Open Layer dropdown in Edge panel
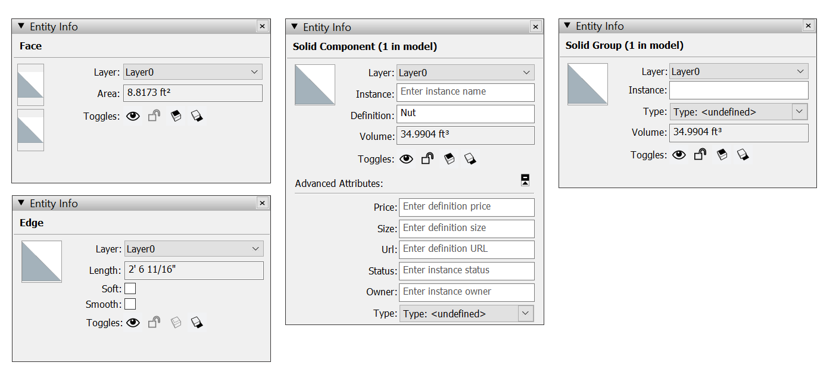 (194, 249)
